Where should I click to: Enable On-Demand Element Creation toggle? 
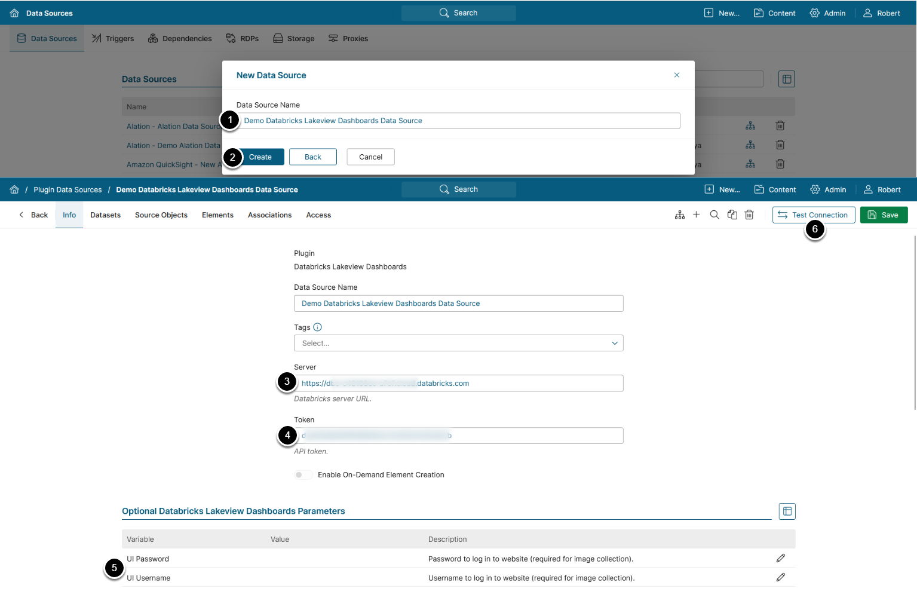302,475
